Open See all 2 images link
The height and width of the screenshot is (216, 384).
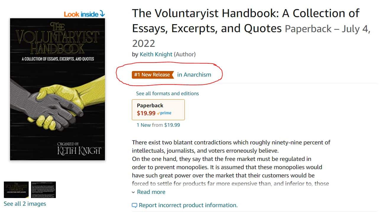tap(25, 204)
